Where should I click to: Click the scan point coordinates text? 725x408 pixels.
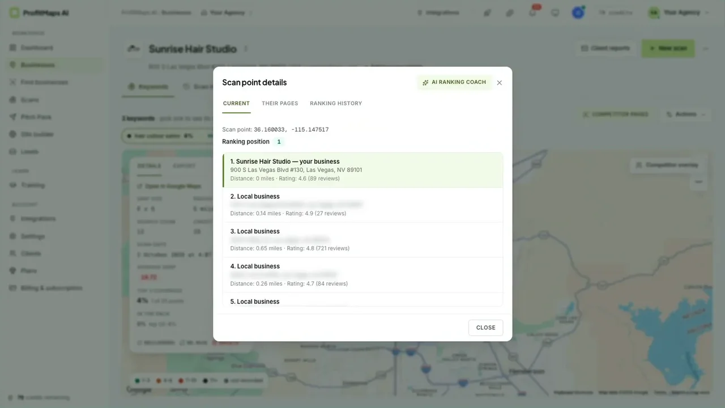click(x=291, y=130)
